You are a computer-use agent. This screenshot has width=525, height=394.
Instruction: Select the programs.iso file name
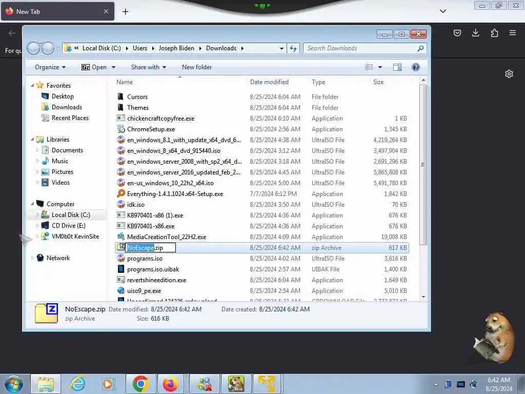[145, 259]
